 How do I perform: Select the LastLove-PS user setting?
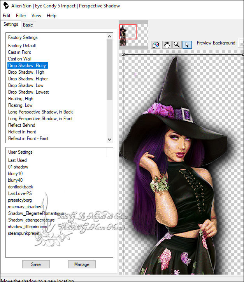[20, 193]
